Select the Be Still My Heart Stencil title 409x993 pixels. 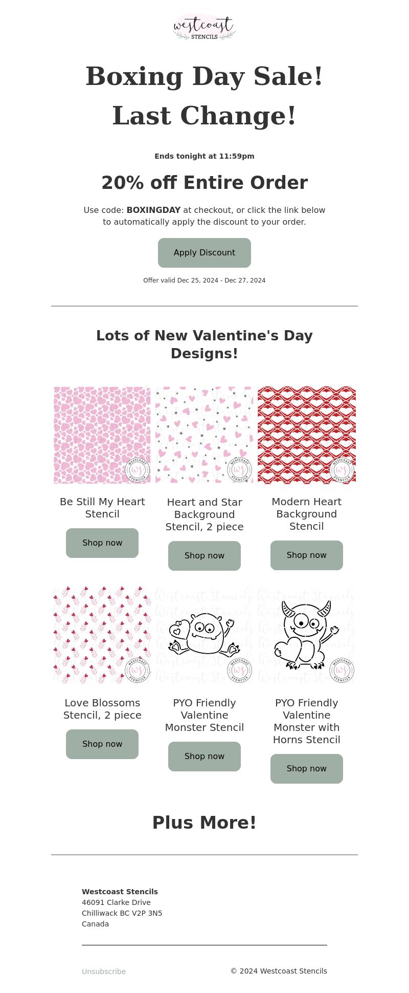click(x=102, y=508)
